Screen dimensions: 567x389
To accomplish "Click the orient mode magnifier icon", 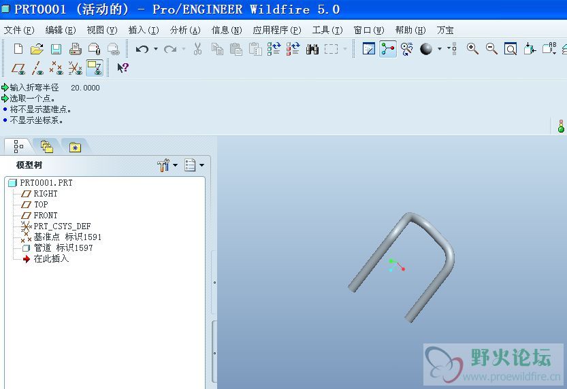I will click(407, 49).
